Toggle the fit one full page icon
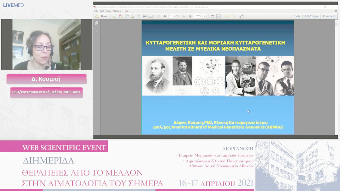The height and width of the screenshot is (191, 340). coord(218,16)
